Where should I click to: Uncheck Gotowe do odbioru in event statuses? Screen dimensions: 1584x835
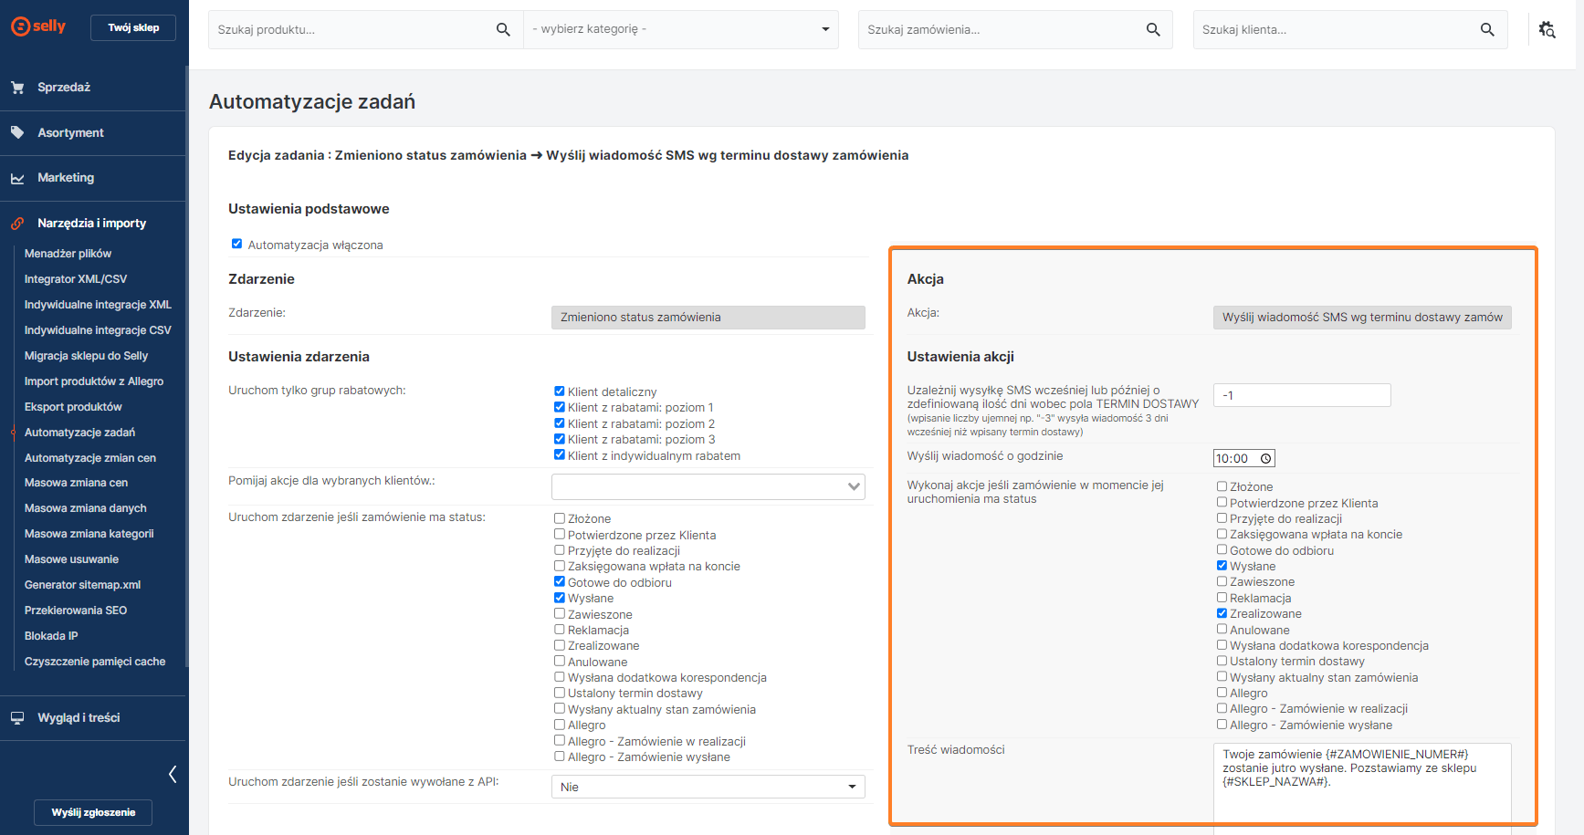point(560,582)
